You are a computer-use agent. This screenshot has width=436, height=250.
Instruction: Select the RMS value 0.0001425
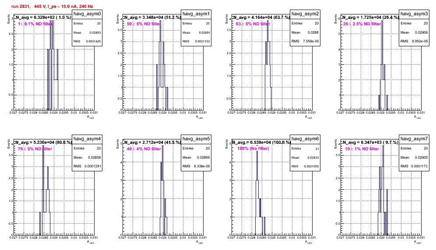pyautogui.click(x=94, y=42)
